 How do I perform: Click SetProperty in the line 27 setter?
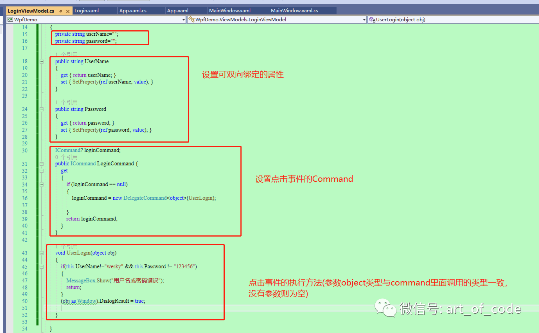tap(86, 130)
